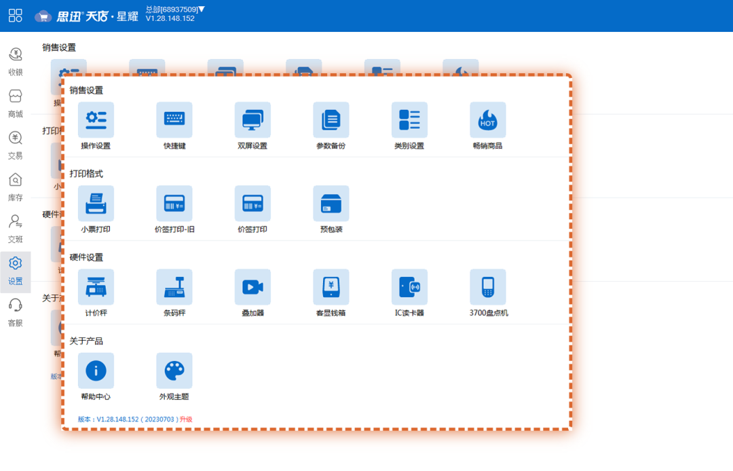Open 类别设置 category settings
The height and width of the screenshot is (471, 733).
pos(409,120)
